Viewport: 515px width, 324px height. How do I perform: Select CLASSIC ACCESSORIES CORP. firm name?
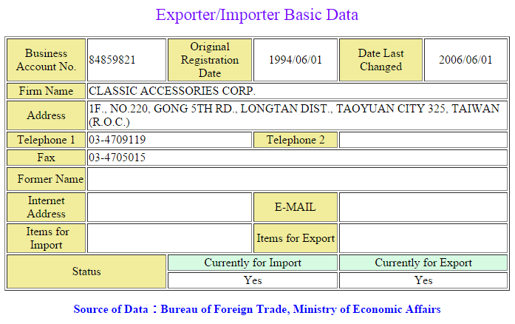pyautogui.click(x=172, y=91)
